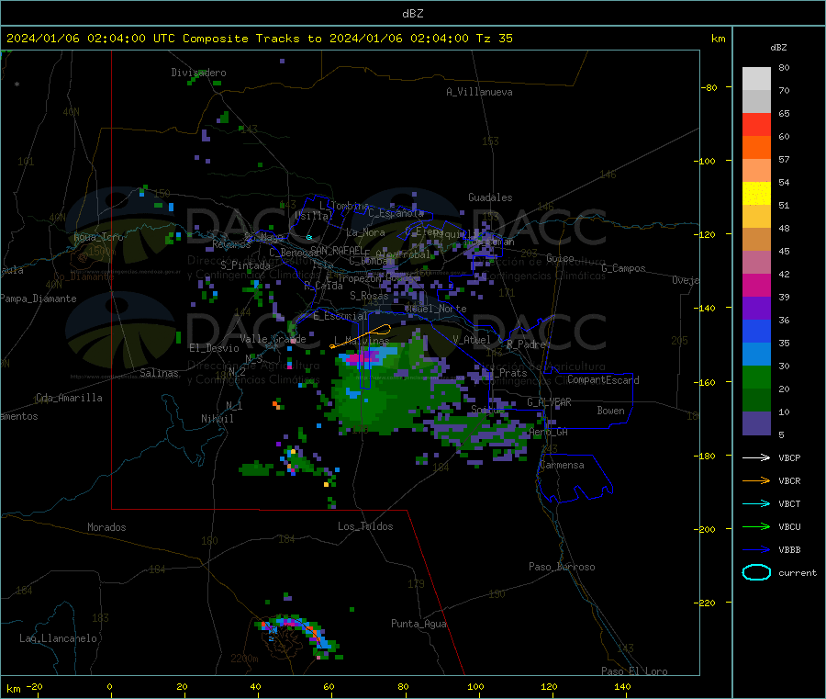The height and width of the screenshot is (699, 826).
Task: Click the 'dBZ' title at the top
Action: 412,14
